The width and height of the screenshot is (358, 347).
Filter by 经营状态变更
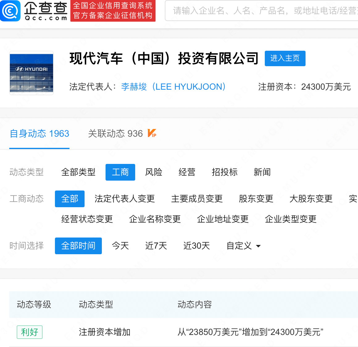(x=87, y=219)
